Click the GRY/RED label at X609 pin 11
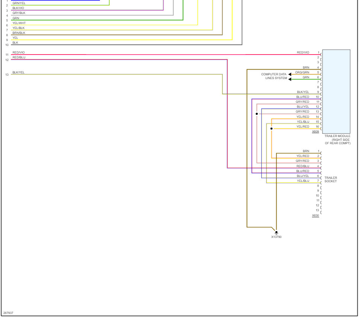 point(303,102)
